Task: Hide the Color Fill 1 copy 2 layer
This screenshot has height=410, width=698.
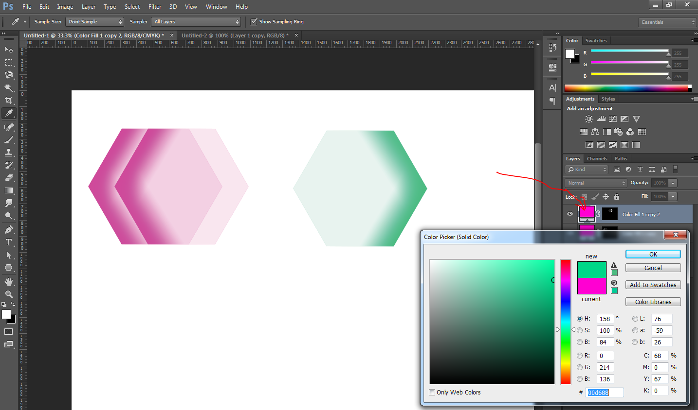Action: pyautogui.click(x=570, y=214)
